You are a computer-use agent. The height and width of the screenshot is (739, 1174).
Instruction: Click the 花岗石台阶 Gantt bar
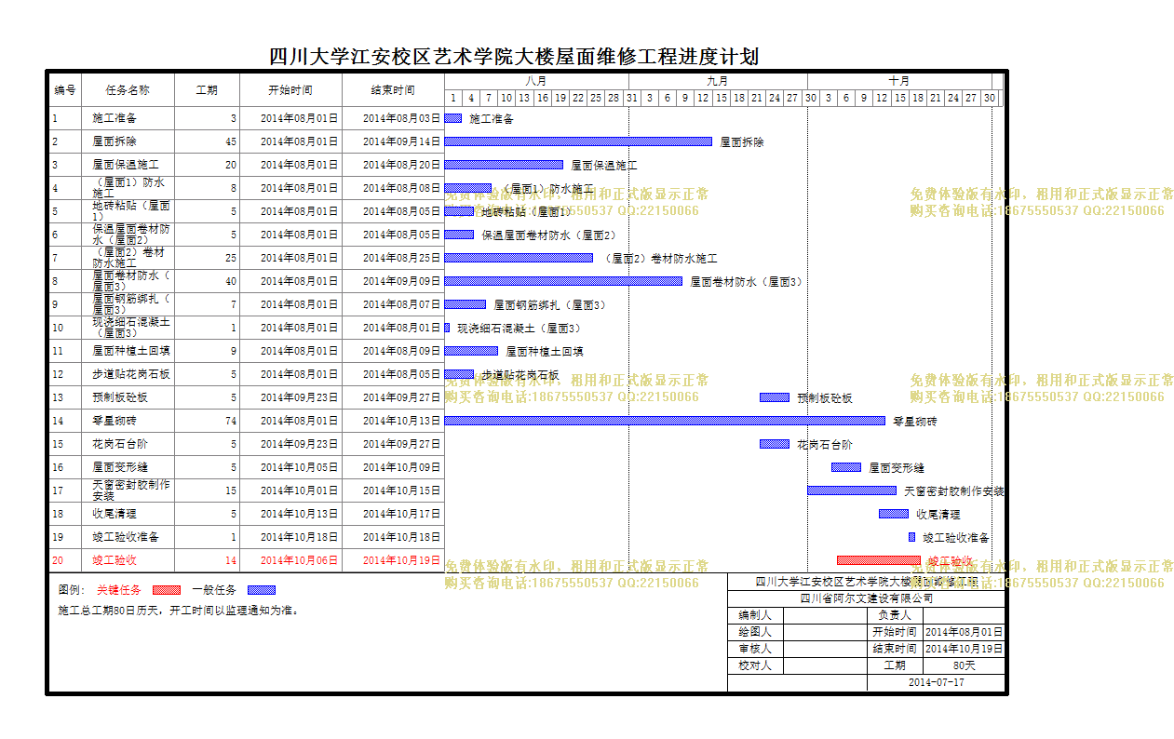(775, 444)
